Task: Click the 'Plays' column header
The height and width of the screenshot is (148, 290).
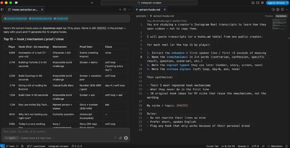Action: pos(12,47)
